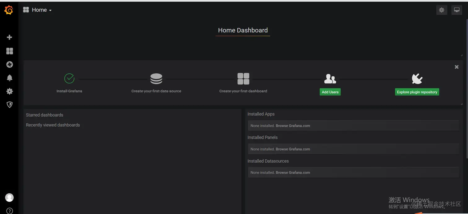Open the Configuration gear in the sidebar
Viewport: 468px width, 214px height.
coord(10,91)
